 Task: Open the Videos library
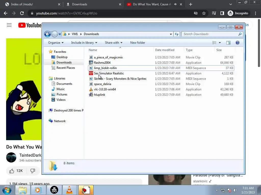(61, 100)
